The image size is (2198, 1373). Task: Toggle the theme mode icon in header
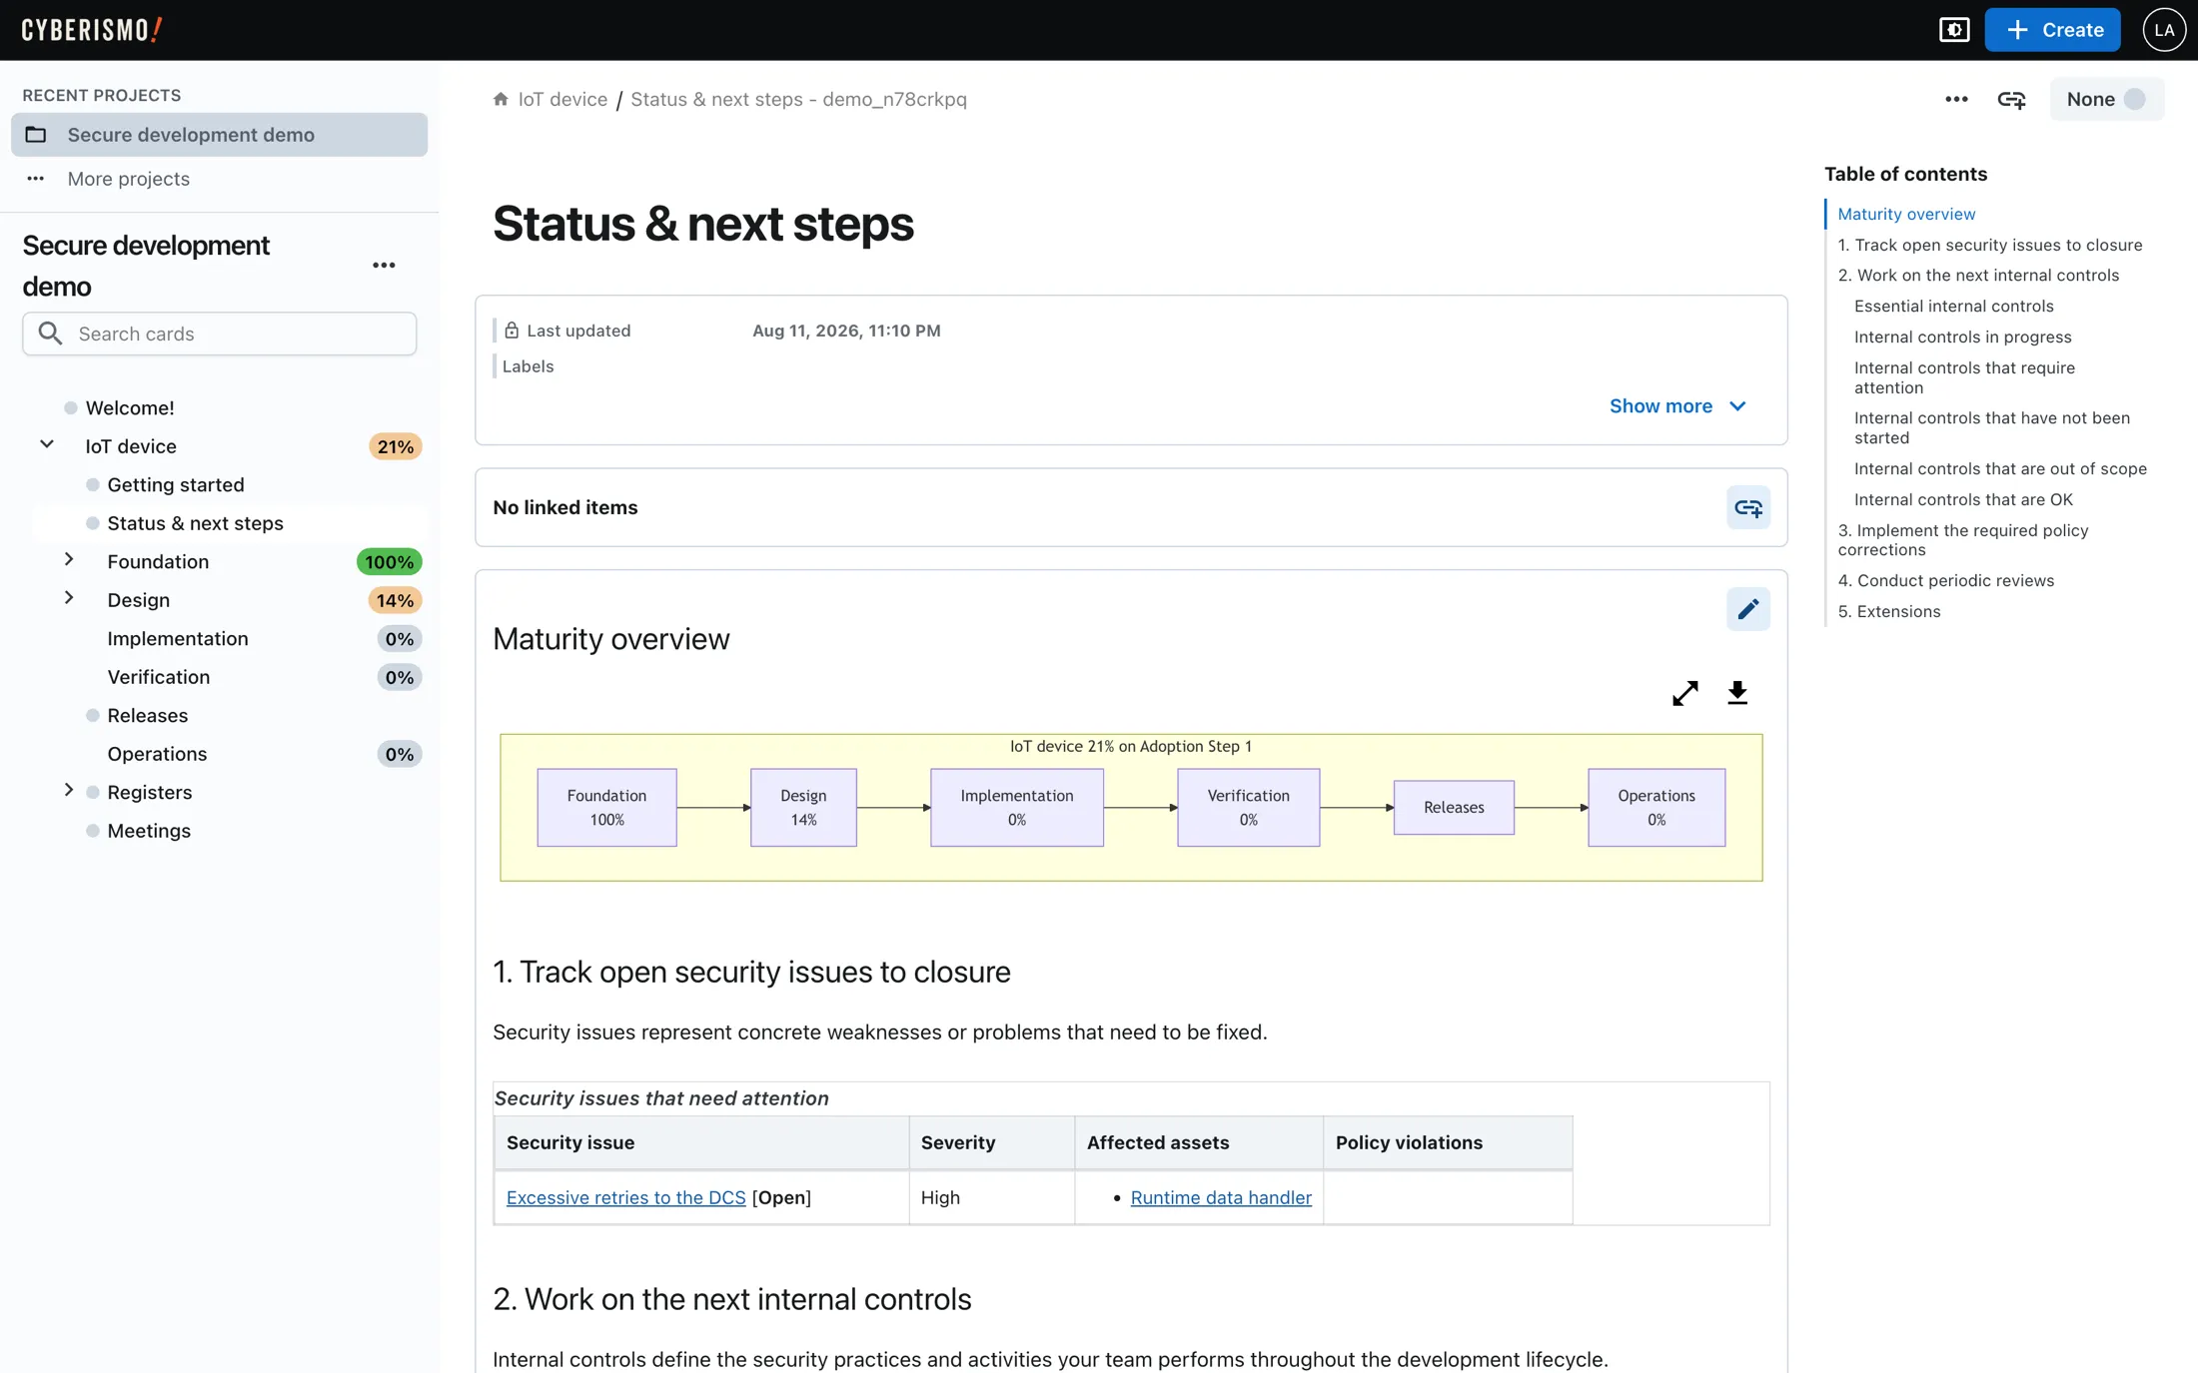pos(1954,30)
